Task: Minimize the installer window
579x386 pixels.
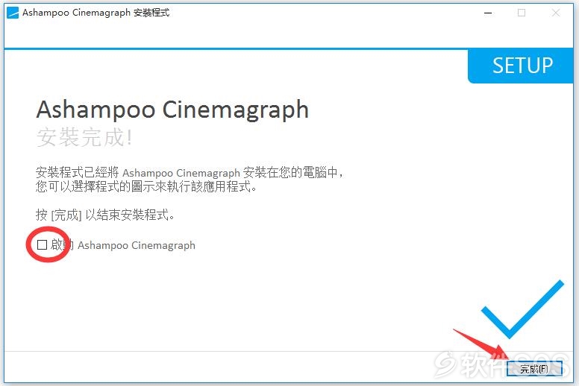Action: point(488,13)
